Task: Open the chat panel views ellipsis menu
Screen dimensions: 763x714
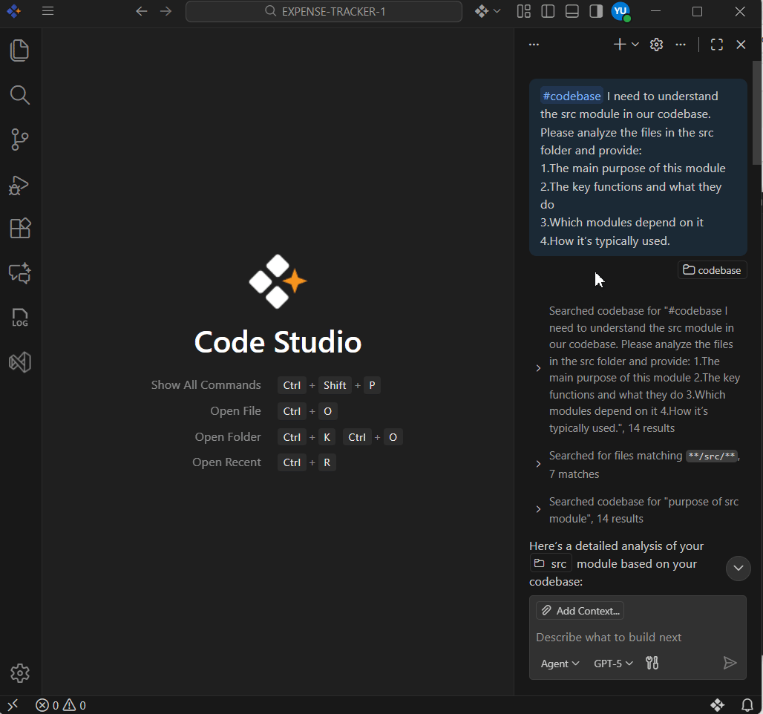Action: (534, 45)
